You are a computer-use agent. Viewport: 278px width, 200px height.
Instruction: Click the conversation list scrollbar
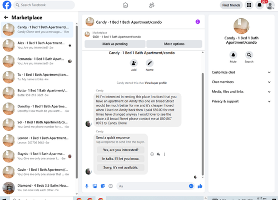pyautogui.click(x=77, y=102)
